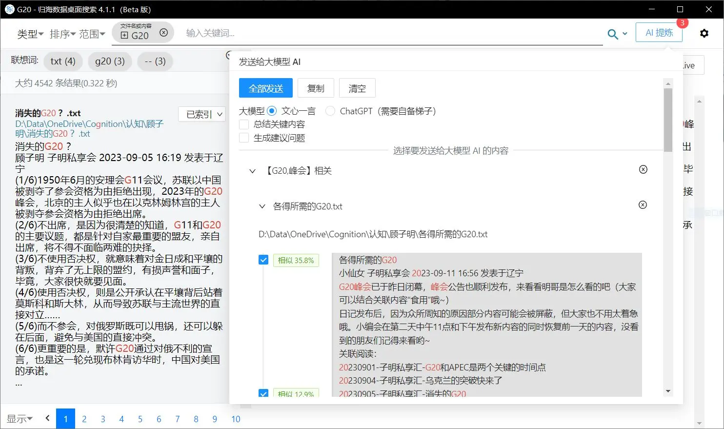Collapse the 【G20,峰会】相关 section
The height and width of the screenshot is (429, 724).
(x=252, y=171)
